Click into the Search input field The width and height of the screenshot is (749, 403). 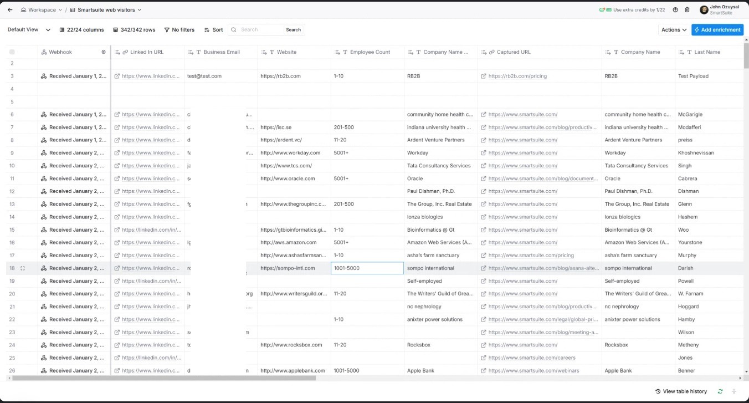point(261,30)
